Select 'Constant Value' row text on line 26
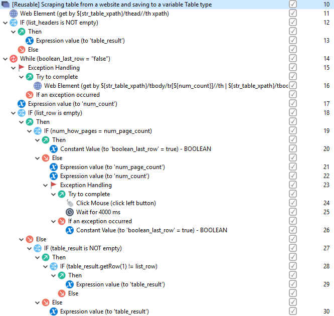Viewport: 334px width, 316px height. 151,230
